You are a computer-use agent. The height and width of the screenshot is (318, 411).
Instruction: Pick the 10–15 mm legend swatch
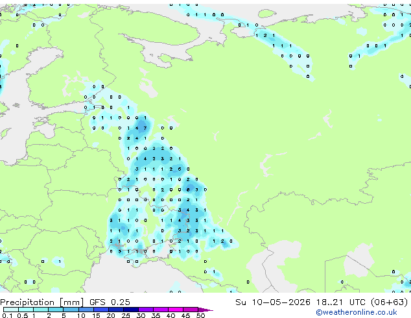(x=86, y=310)
